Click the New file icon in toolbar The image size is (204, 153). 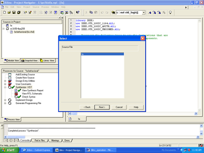click(x=4, y=12)
